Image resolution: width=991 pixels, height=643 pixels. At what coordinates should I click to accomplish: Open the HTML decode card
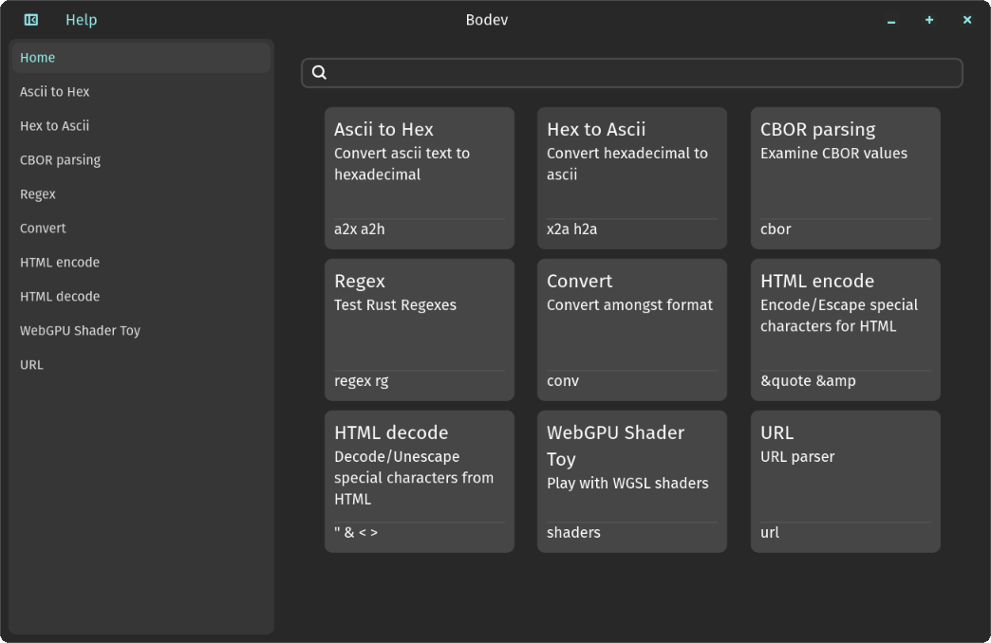(420, 482)
